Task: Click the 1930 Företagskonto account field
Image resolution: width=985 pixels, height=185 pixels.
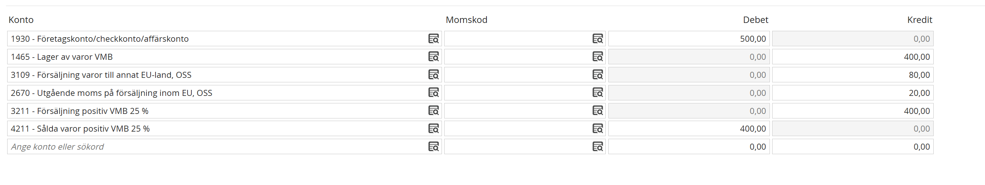Action: (x=225, y=38)
